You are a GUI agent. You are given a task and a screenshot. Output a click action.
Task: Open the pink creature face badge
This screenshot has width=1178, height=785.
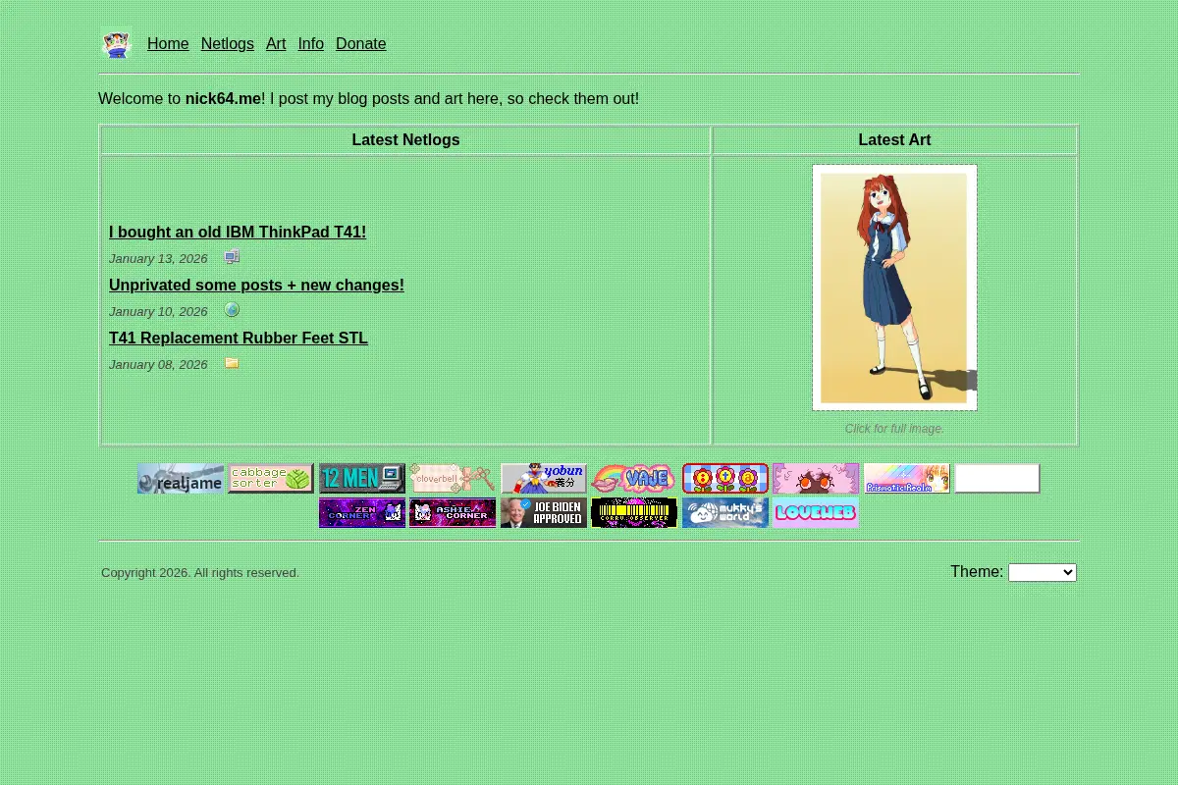pos(816,479)
